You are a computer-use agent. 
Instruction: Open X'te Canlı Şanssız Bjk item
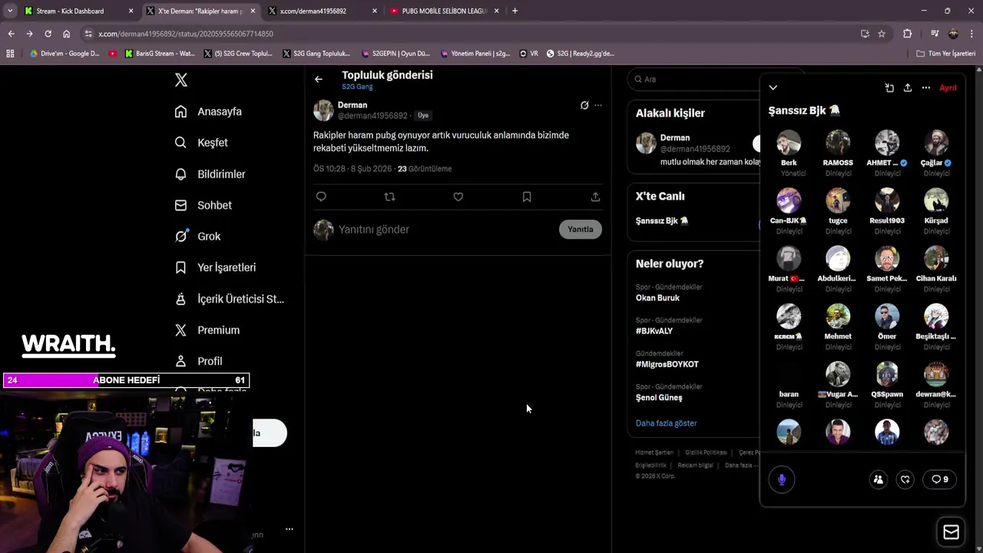point(662,221)
